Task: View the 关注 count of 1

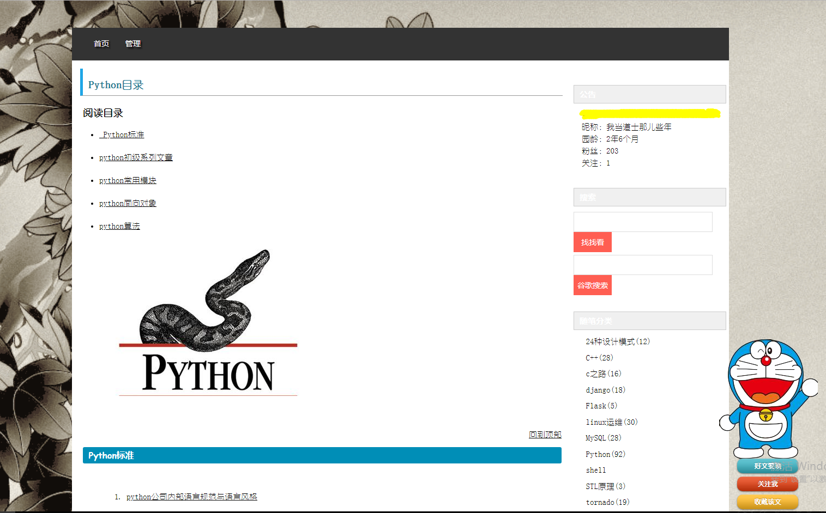Action: 608,163
